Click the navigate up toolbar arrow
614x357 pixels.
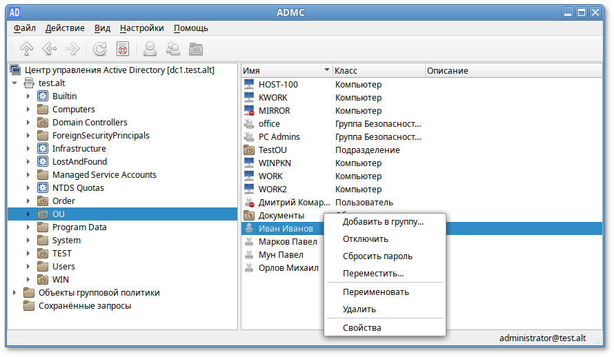pos(26,49)
